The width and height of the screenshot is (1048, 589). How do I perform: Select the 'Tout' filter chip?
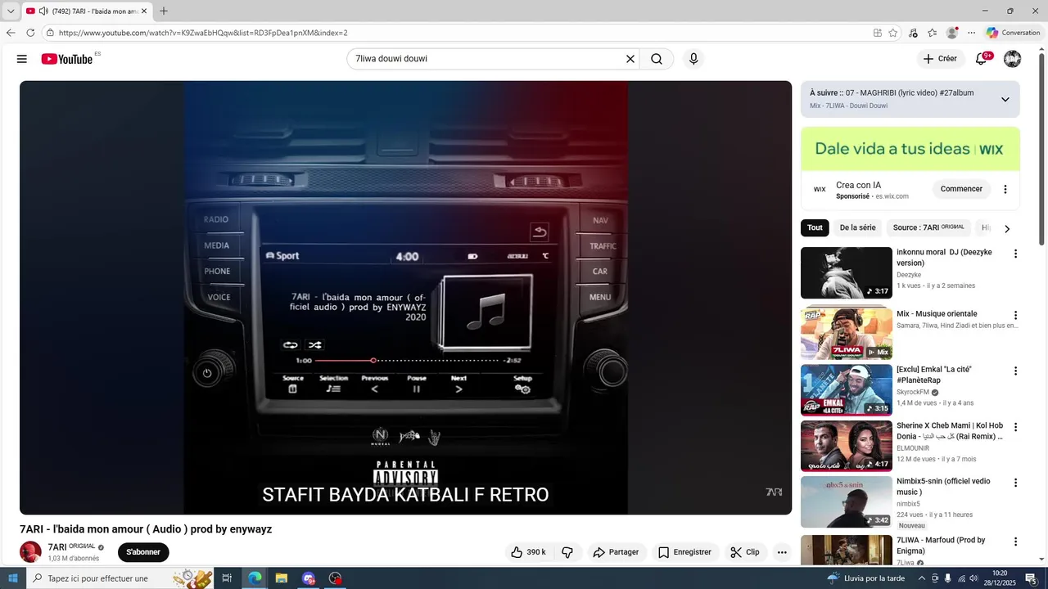coord(815,228)
